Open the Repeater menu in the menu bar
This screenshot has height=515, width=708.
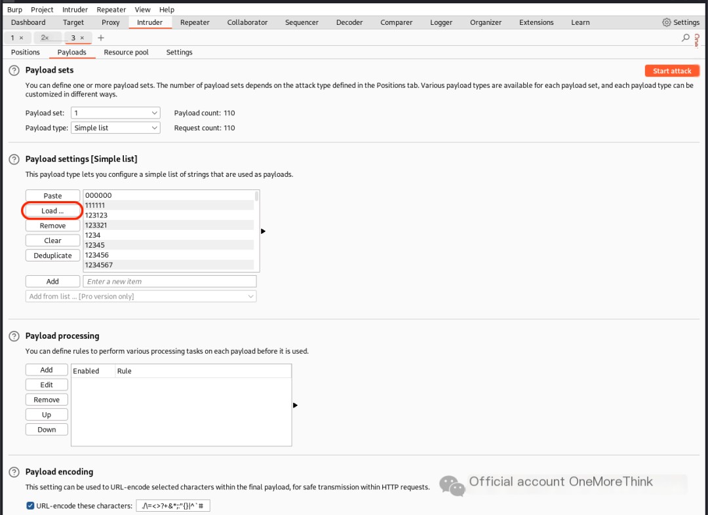111,9
